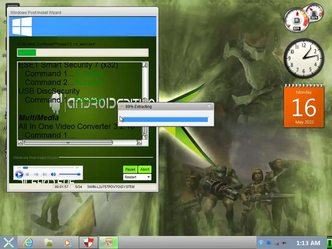Mute the media player speaker icon
The image size is (332, 249).
coord(53,174)
